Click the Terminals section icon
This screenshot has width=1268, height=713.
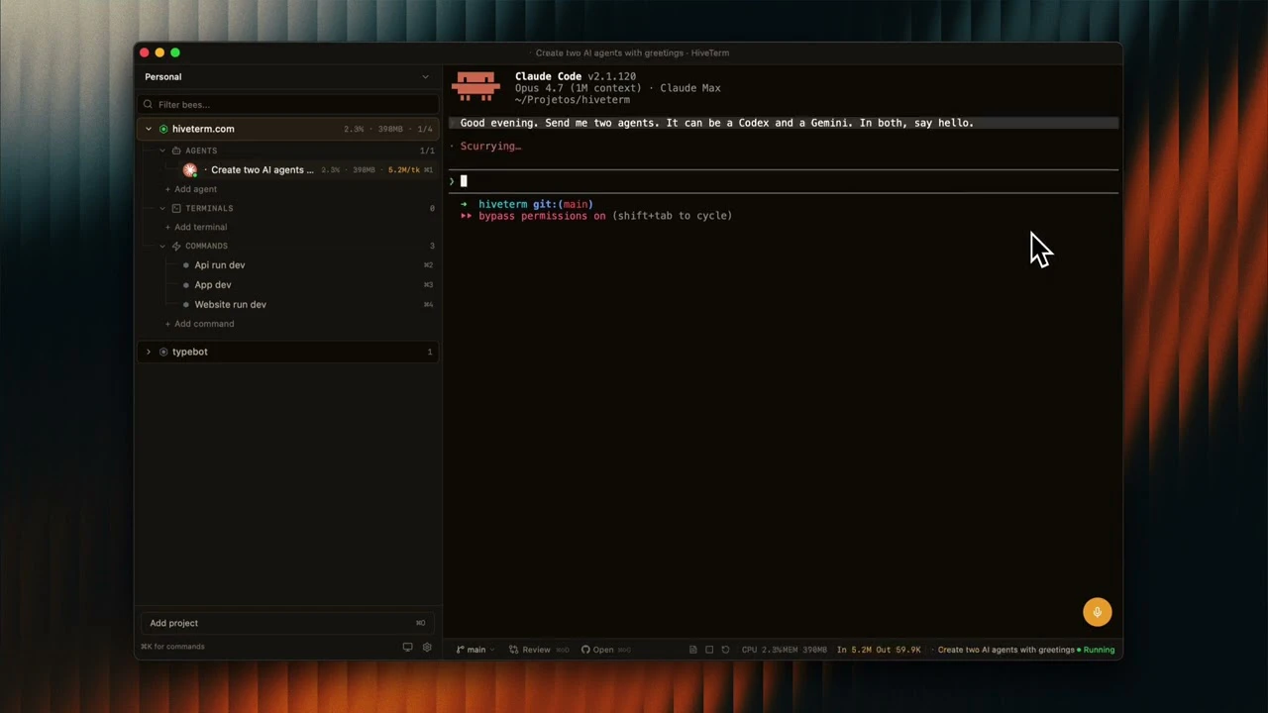176,208
